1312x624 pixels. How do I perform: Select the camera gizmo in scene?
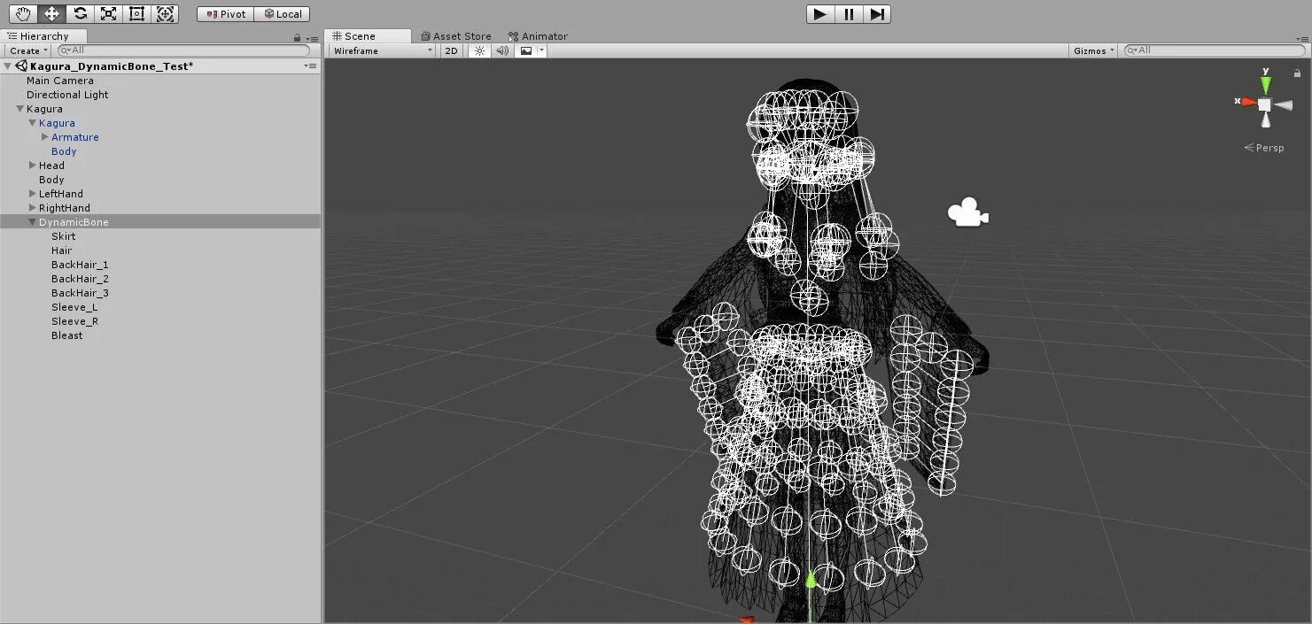(967, 212)
